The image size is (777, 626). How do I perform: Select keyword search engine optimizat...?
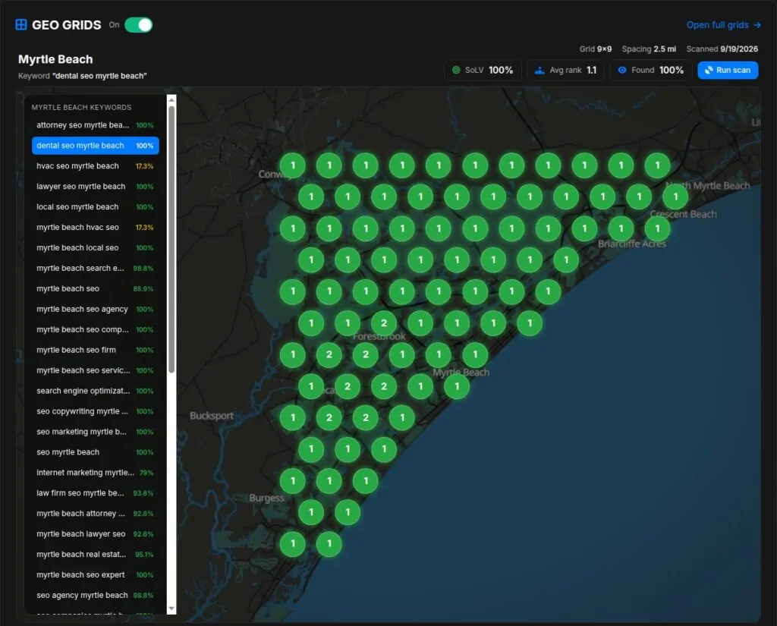(95, 391)
